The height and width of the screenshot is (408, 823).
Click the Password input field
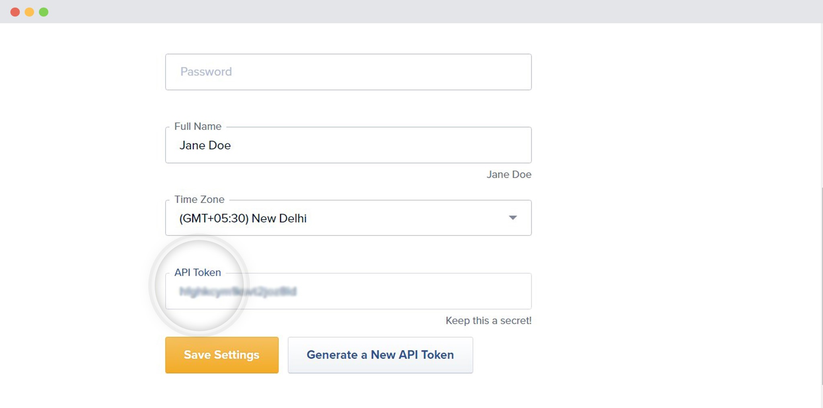point(348,72)
